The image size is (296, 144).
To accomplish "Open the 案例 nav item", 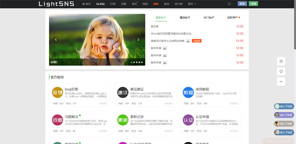I will pos(166,4).
